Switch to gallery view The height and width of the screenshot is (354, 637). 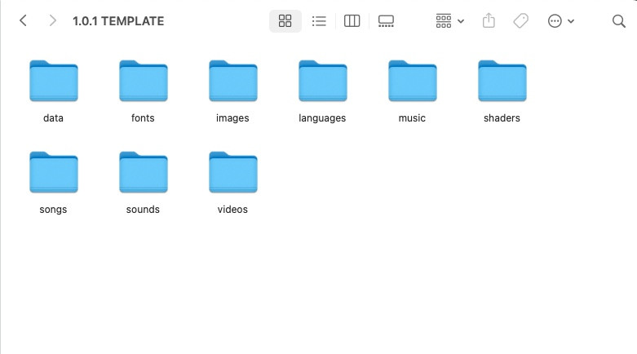tap(387, 21)
